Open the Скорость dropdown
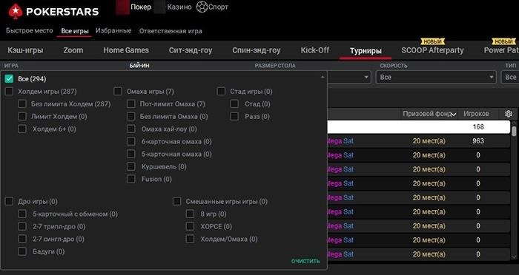519x275 pixels. [x=436, y=77]
